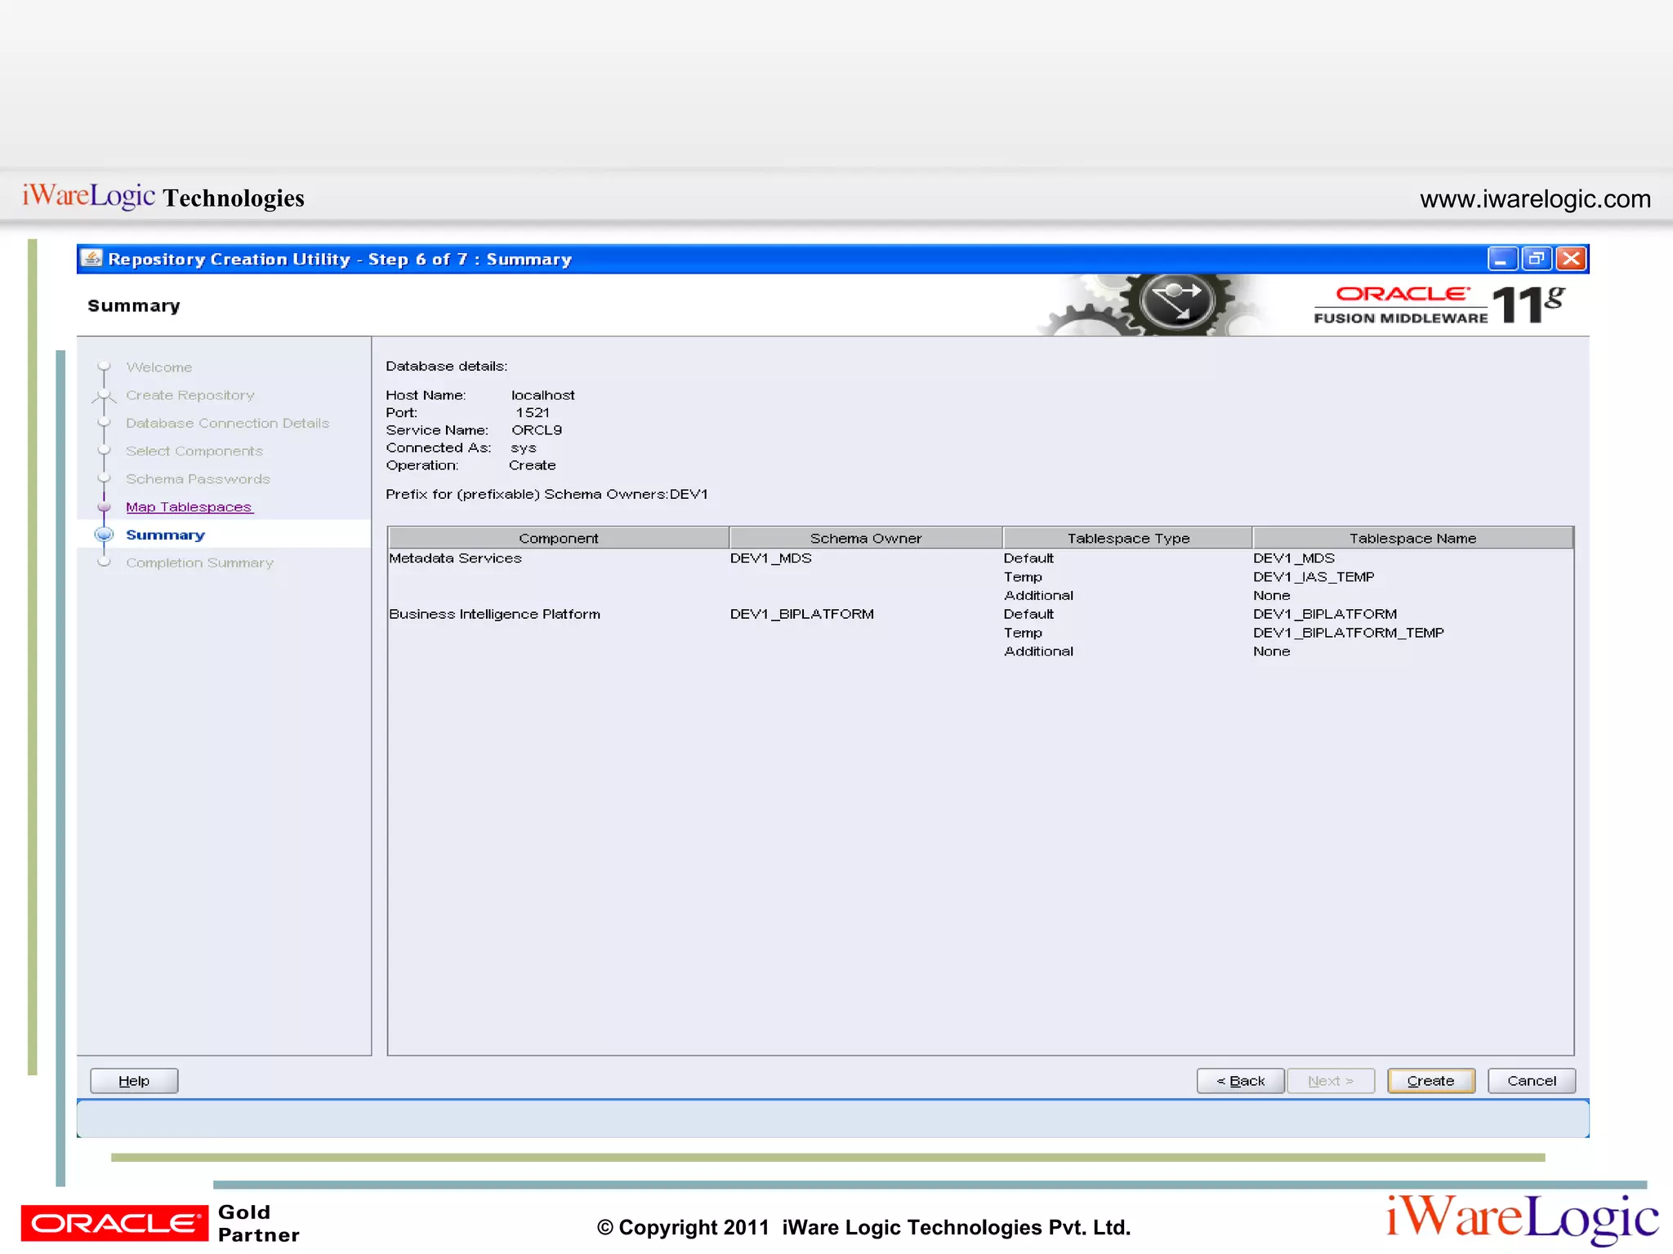Screen dimensions: 1673x1254
Task: Minimize the Repository Creation Utility window
Action: (1501, 259)
